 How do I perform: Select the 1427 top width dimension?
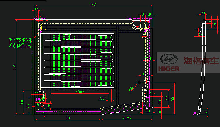click(x=94, y=4)
